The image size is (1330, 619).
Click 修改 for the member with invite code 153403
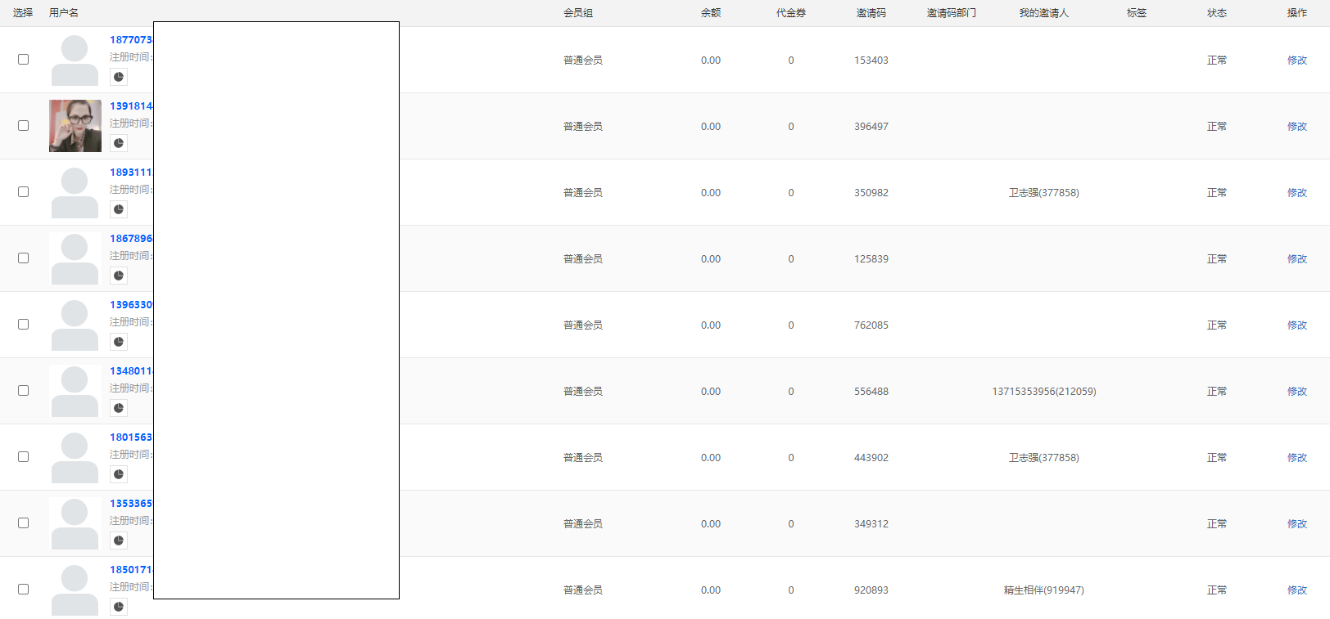click(x=1297, y=61)
